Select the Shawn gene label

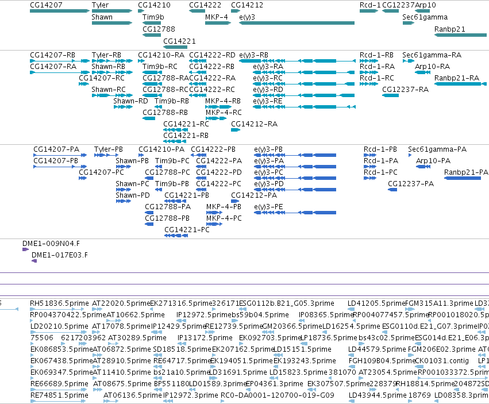[102, 17]
